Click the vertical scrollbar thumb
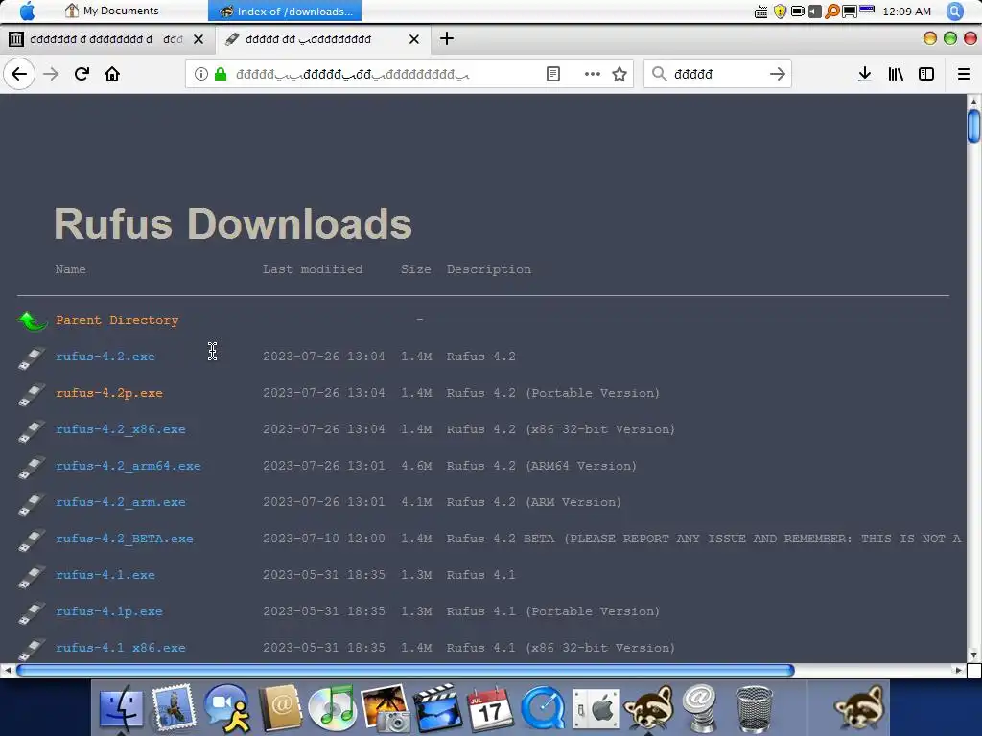Viewport: 982px width, 736px height. pyautogui.click(x=974, y=126)
